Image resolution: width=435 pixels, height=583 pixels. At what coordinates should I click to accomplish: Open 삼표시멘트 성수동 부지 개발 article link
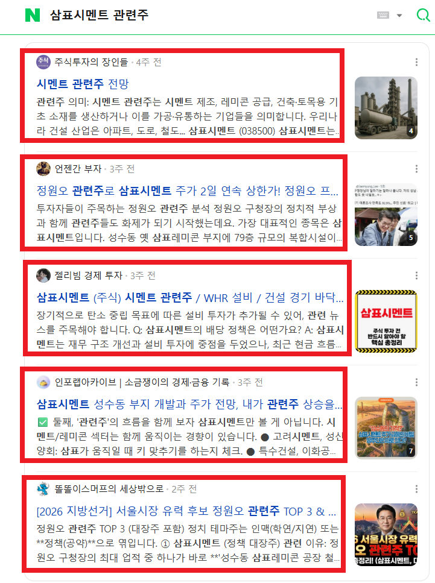(x=188, y=404)
